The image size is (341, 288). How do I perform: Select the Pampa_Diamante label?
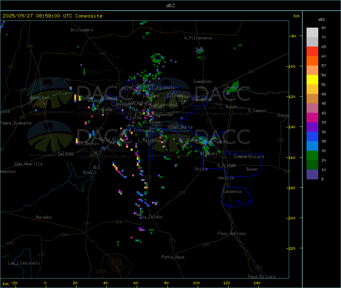[x=16, y=123]
